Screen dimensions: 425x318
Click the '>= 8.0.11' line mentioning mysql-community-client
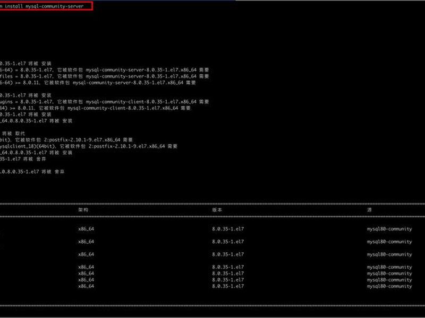point(95,108)
